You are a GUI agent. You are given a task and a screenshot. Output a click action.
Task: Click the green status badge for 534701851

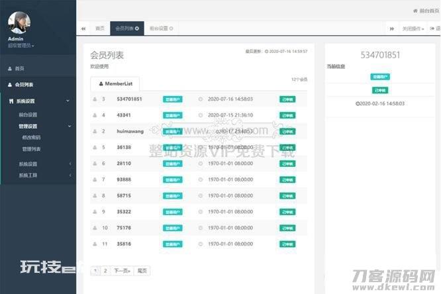click(287, 99)
